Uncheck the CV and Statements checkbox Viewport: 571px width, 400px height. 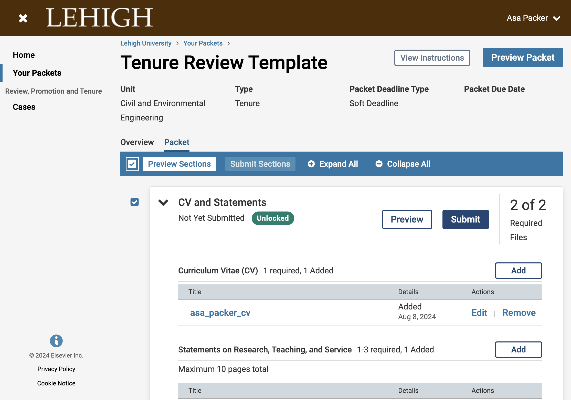pyautogui.click(x=134, y=202)
